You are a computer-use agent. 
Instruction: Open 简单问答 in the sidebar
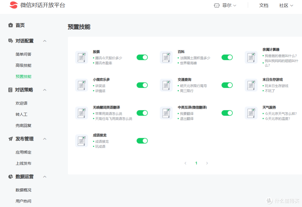click(x=23, y=54)
